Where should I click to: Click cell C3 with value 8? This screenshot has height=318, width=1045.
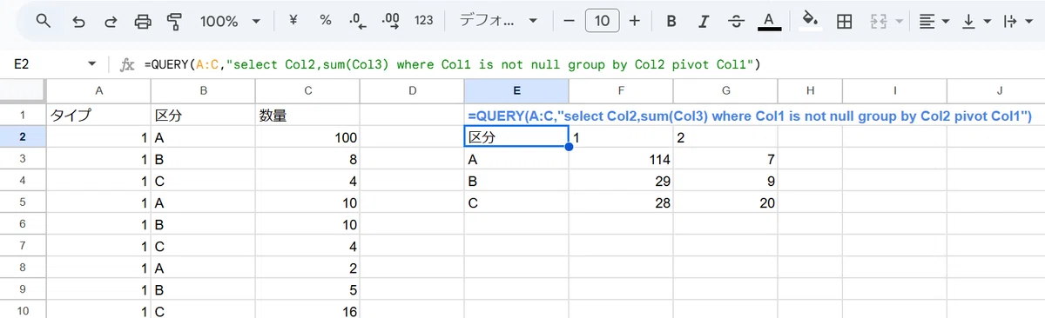point(307,159)
